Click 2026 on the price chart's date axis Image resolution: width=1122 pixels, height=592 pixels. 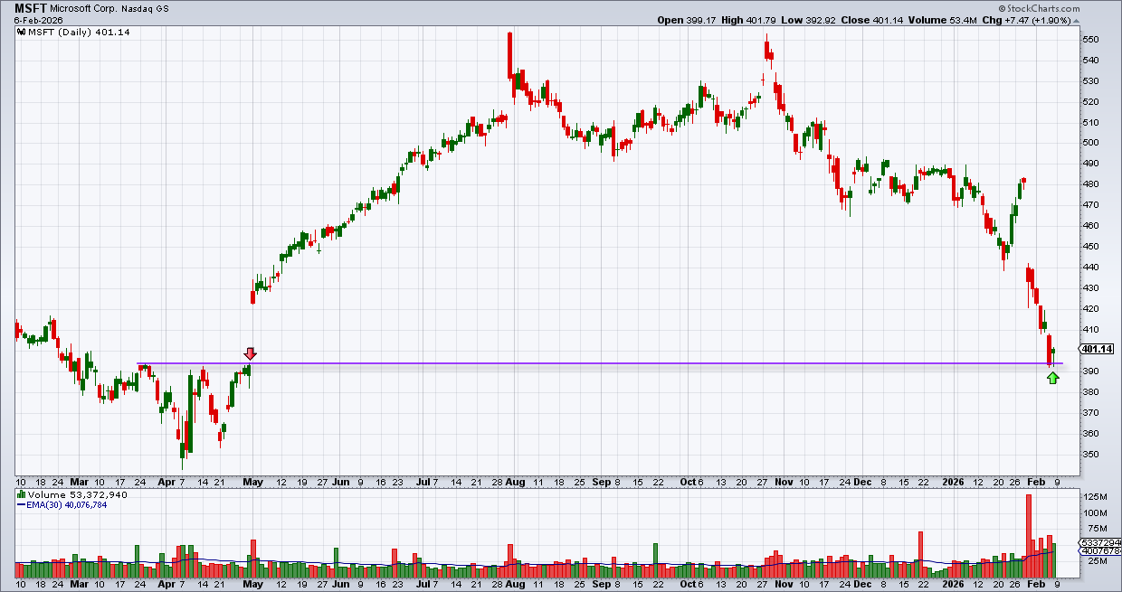[952, 483]
